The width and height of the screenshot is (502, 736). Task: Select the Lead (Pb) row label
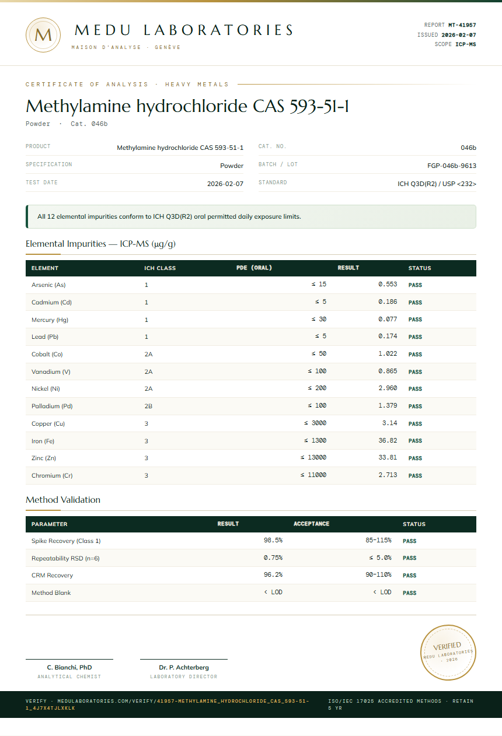[x=45, y=337]
